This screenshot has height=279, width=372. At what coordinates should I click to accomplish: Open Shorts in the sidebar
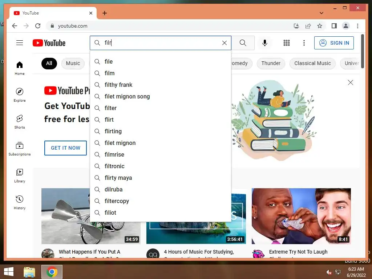click(20, 122)
